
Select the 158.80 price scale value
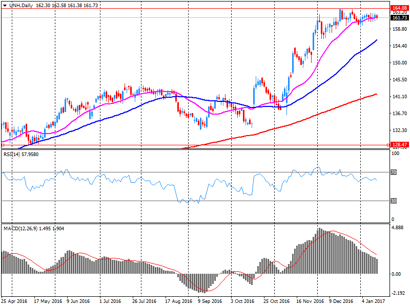400,29
